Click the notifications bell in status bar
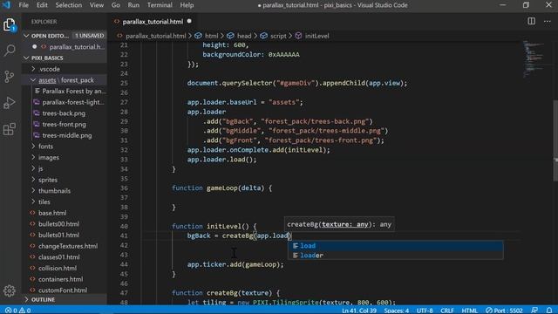Viewport: 558px width, 314px height. pos(549,311)
